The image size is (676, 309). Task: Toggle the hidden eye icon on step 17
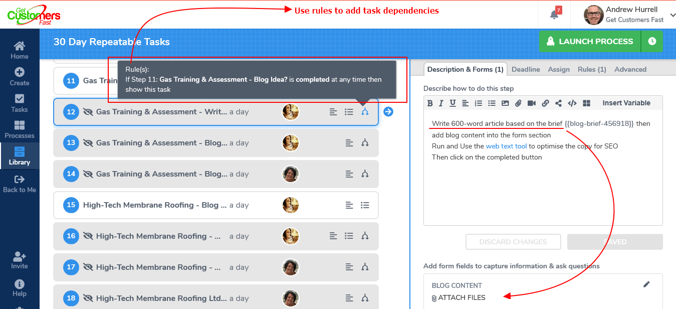point(89,267)
